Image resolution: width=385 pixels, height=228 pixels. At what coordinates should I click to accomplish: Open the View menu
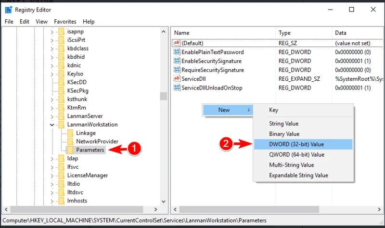pos(41,22)
